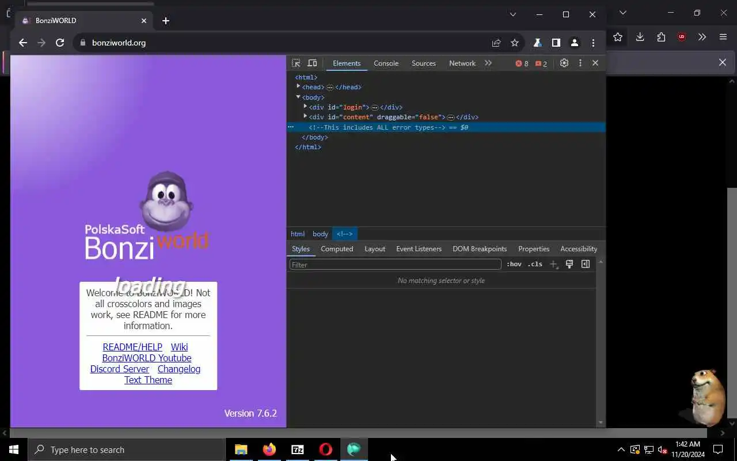Click the taskbar search box

tap(127, 449)
